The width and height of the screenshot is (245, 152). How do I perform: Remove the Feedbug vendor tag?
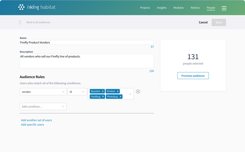pyautogui.click(x=103, y=97)
